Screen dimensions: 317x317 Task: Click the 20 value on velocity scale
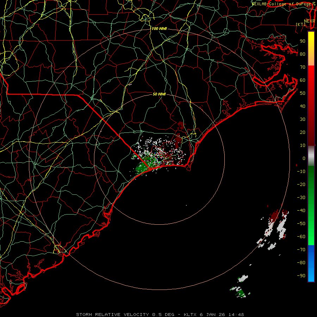303,132
